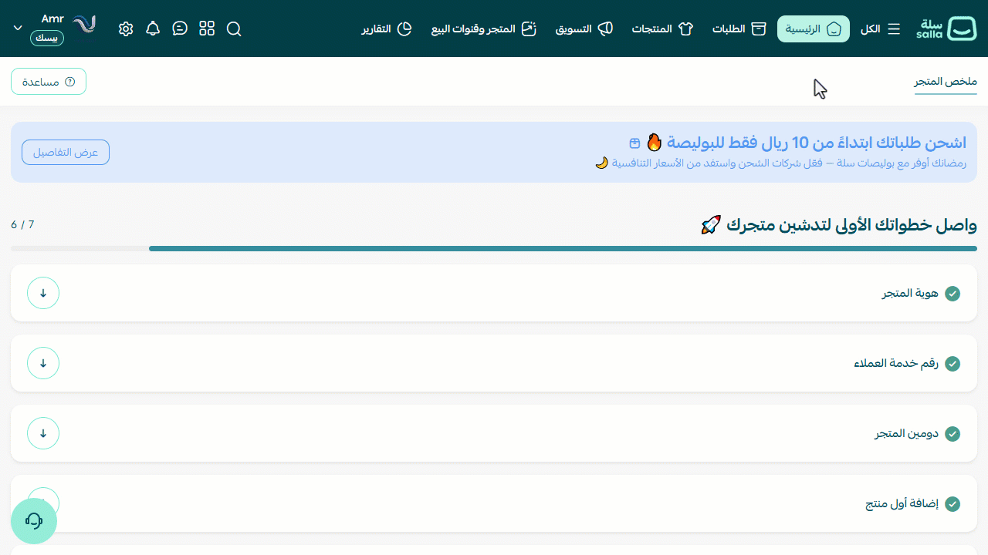Open the الكل all-menu hamburger
The width and height of the screenshot is (988, 555).
click(881, 29)
